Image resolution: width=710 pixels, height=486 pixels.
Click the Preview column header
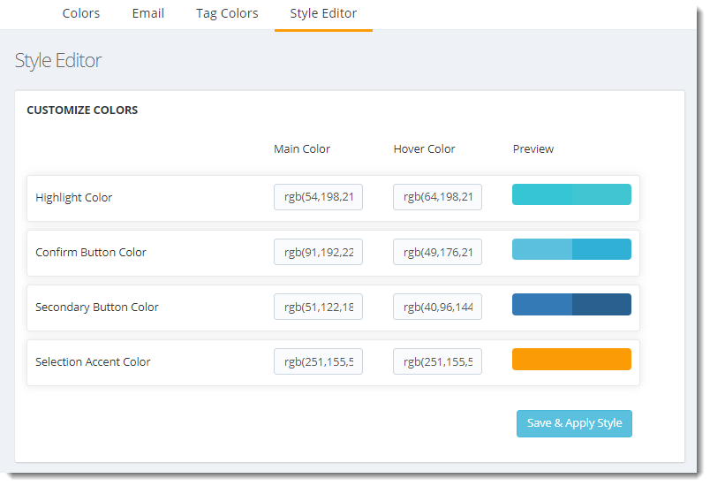(x=533, y=149)
